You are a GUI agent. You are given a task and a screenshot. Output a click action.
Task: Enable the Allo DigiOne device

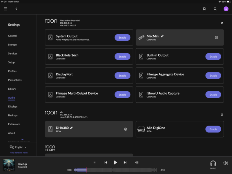pos(213,129)
